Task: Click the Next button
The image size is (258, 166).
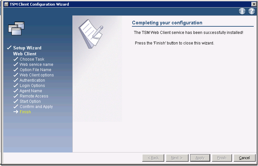Action: (176, 158)
